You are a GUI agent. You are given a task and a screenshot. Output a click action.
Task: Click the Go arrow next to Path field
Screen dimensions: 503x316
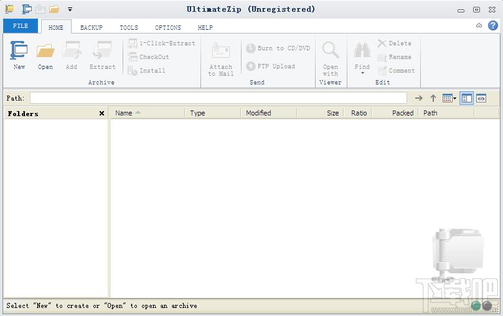[x=418, y=98]
